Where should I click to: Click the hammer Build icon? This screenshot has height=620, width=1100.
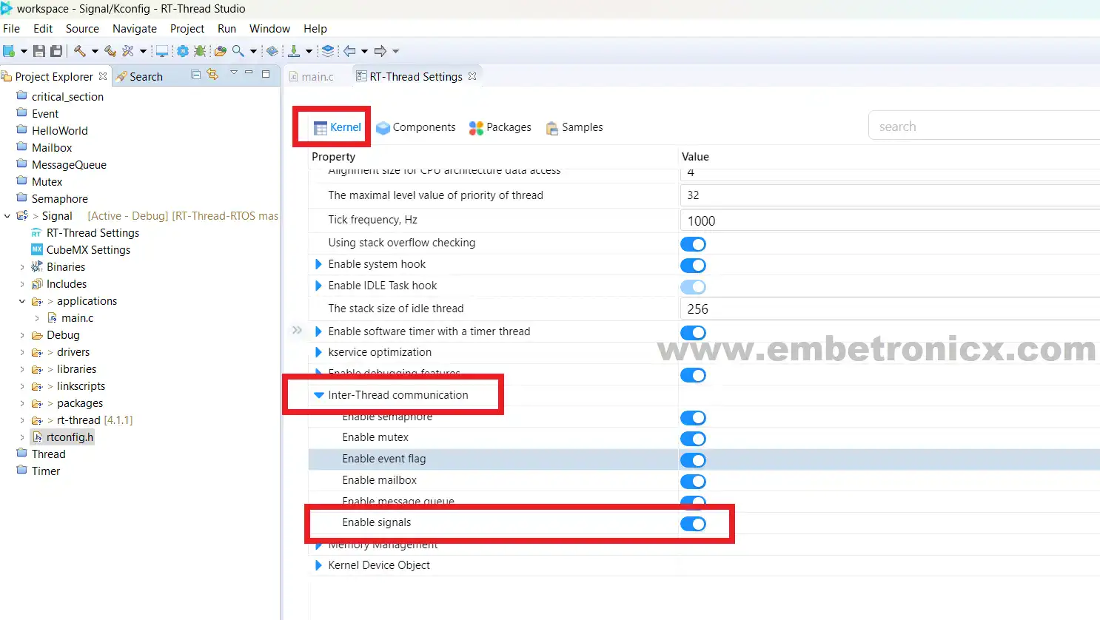tap(79, 51)
